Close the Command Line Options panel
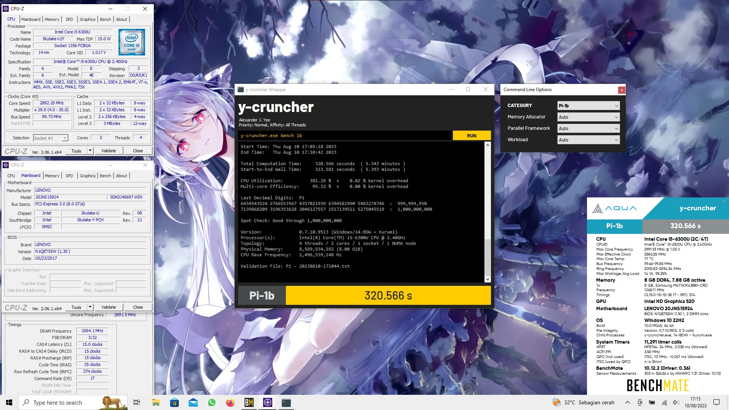Screen dimensions: 729x410 (x=621, y=90)
